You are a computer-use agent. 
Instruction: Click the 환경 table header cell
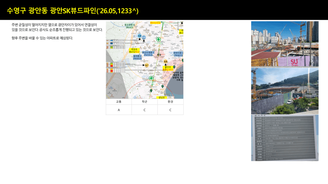pos(170,102)
